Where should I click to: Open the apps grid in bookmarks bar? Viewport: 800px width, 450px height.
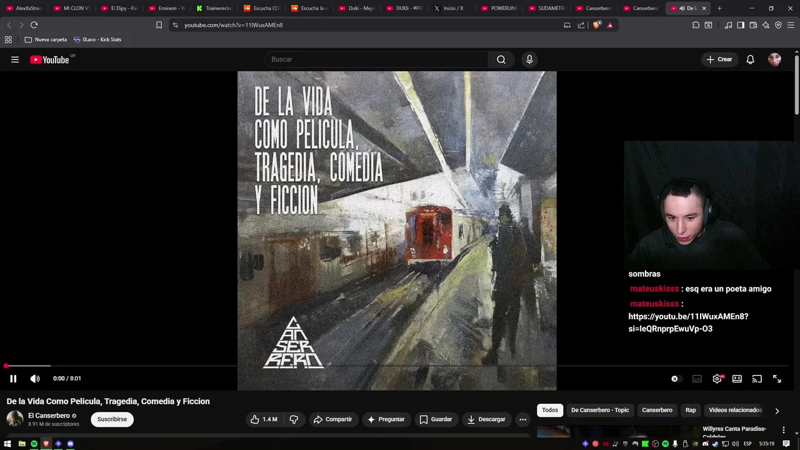[8, 39]
